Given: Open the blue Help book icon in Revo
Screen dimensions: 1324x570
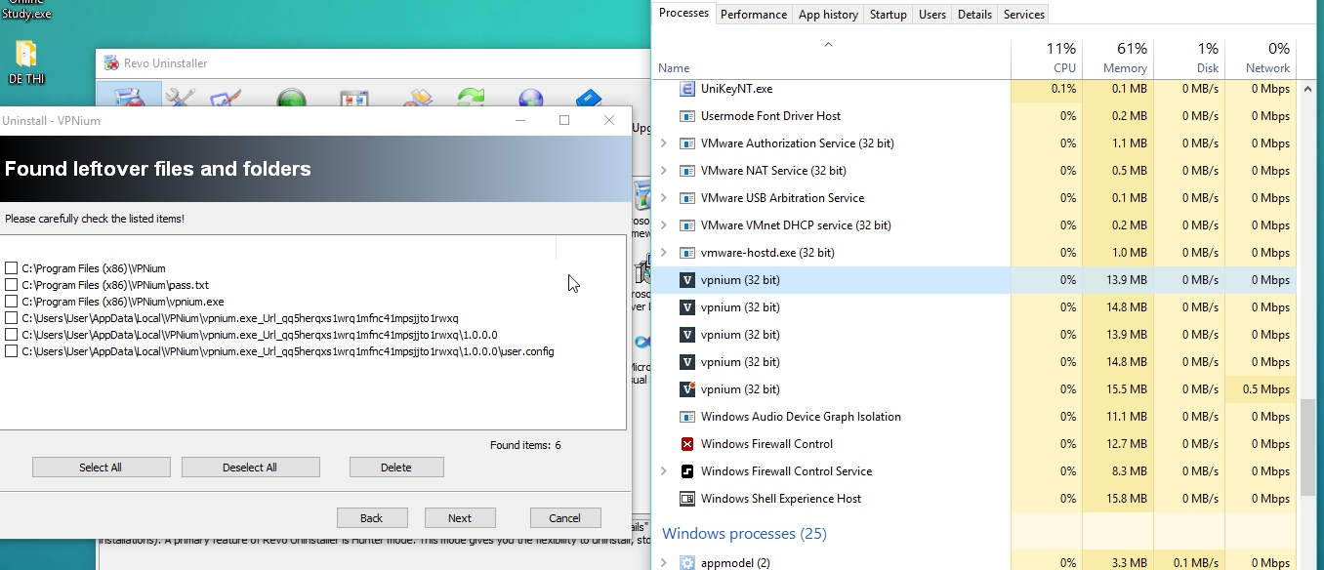Looking at the screenshot, I should [x=589, y=99].
